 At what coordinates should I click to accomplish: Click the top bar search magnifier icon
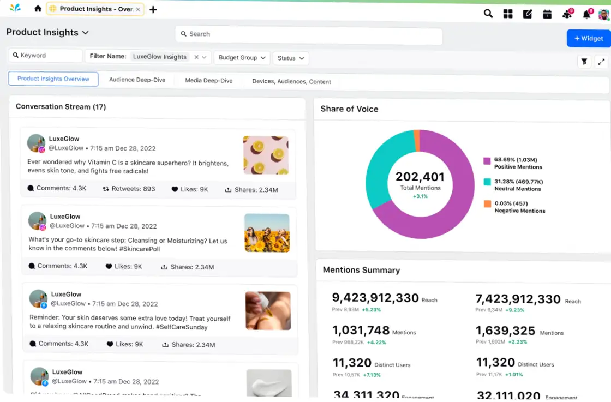click(488, 14)
